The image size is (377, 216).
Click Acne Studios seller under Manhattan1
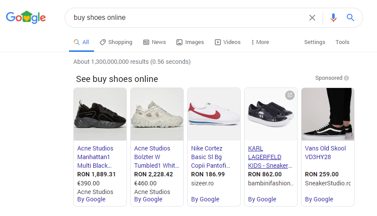point(95,192)
